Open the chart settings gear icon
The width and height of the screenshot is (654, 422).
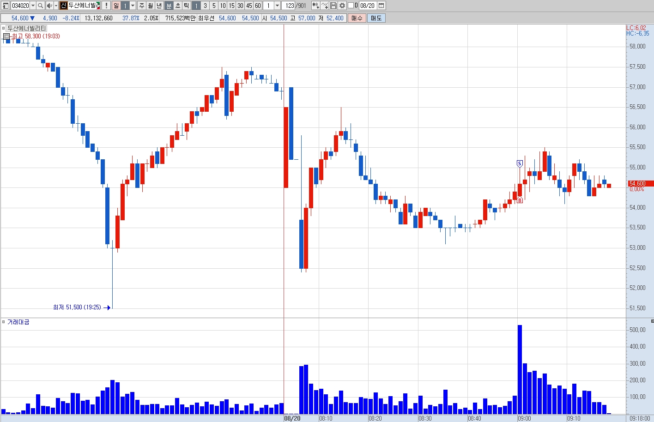point(342,6)
